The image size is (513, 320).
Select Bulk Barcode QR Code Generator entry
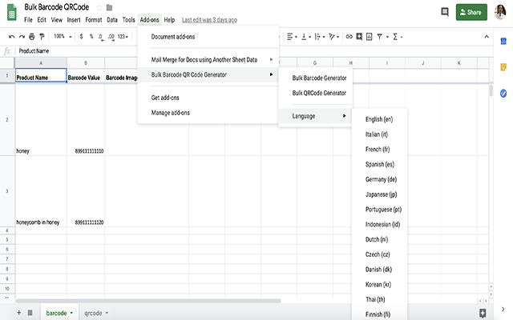tap(208, 74)
